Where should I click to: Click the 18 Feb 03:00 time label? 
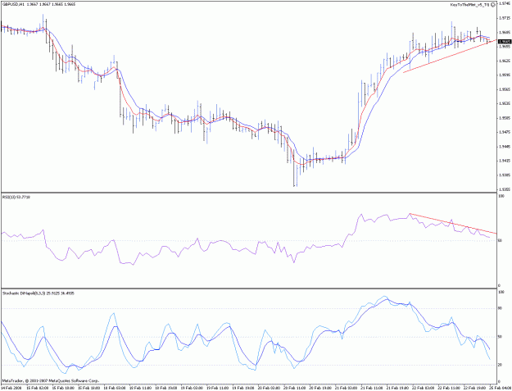116,387
